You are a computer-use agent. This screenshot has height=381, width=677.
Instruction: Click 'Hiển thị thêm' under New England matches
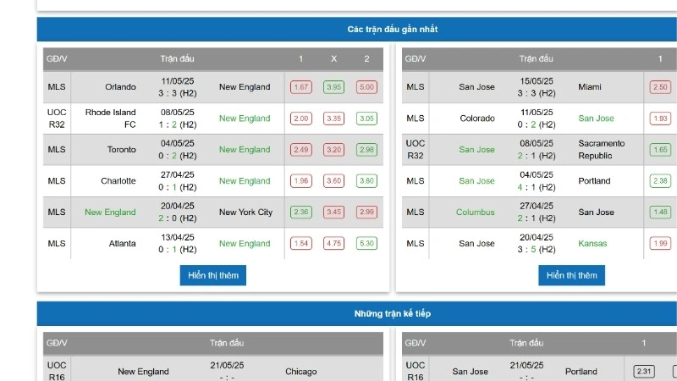click(x=213, y=275)
